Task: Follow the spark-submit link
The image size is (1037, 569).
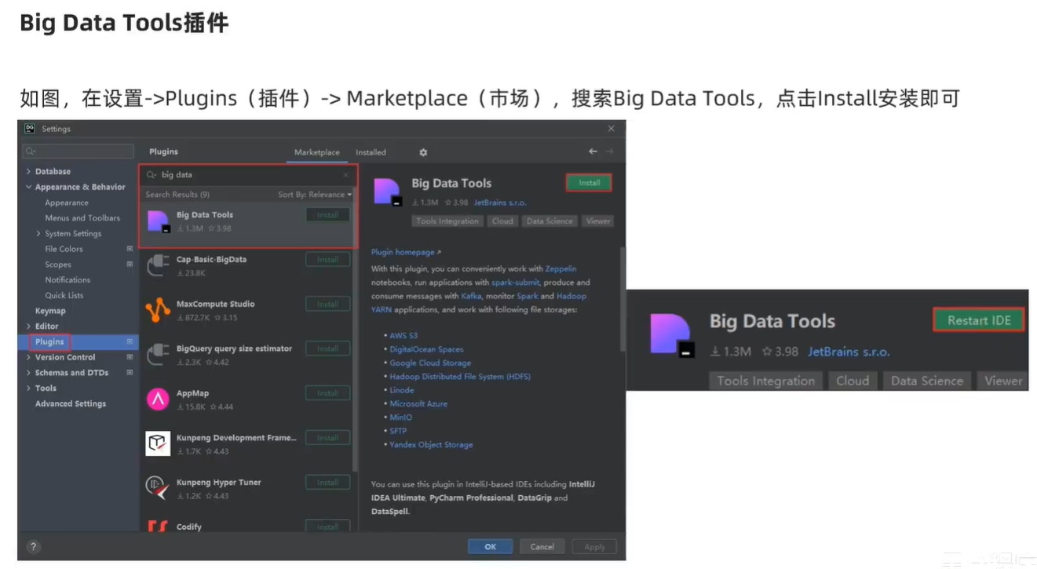Action: [x=513, y=283]
